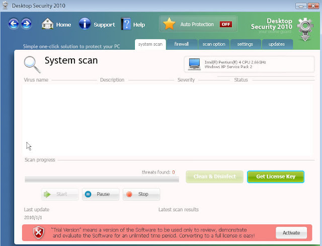Click the Help label
322x246 pixels.
[x=139, y=25]
